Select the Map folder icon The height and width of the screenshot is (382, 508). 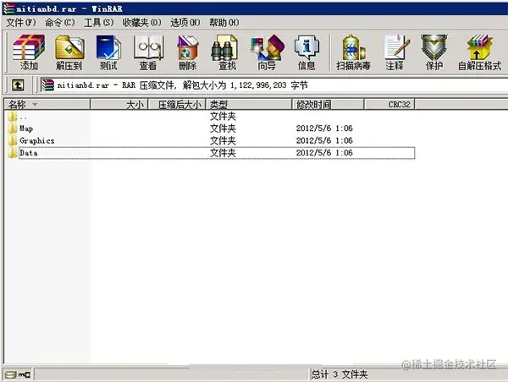point(13,128)
